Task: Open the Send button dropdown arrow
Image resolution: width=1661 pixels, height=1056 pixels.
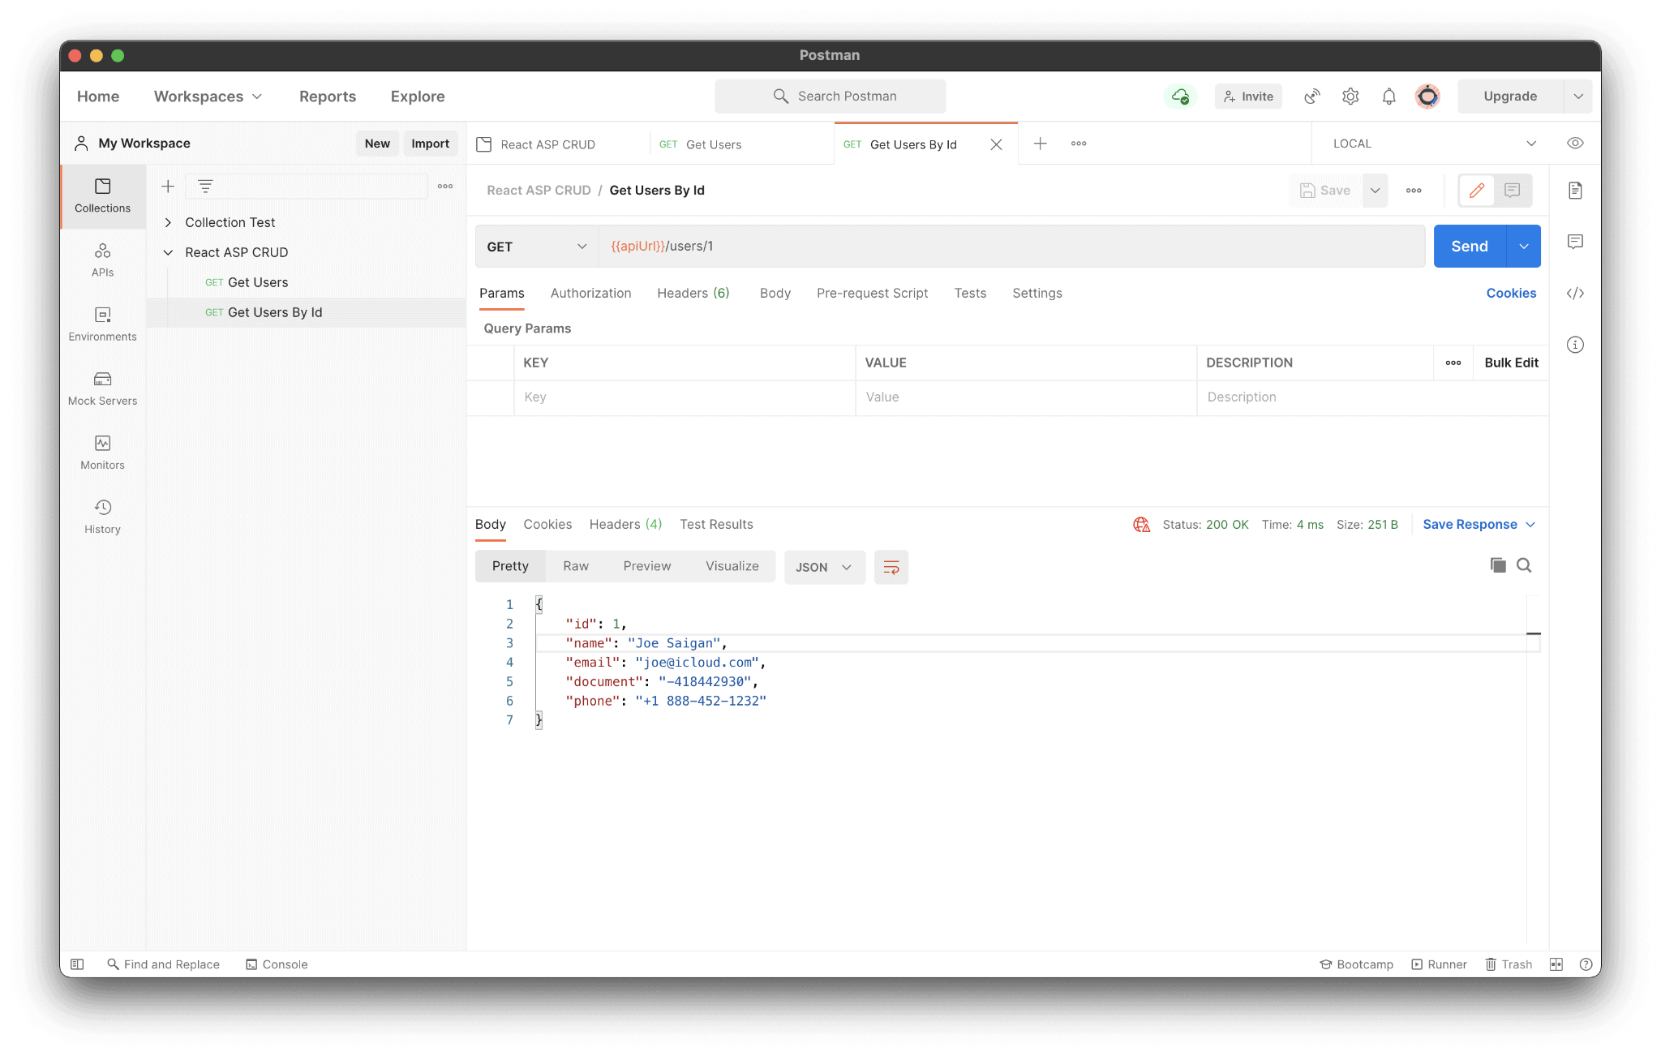Action: pyautogui.click(x=1524, y=247)
